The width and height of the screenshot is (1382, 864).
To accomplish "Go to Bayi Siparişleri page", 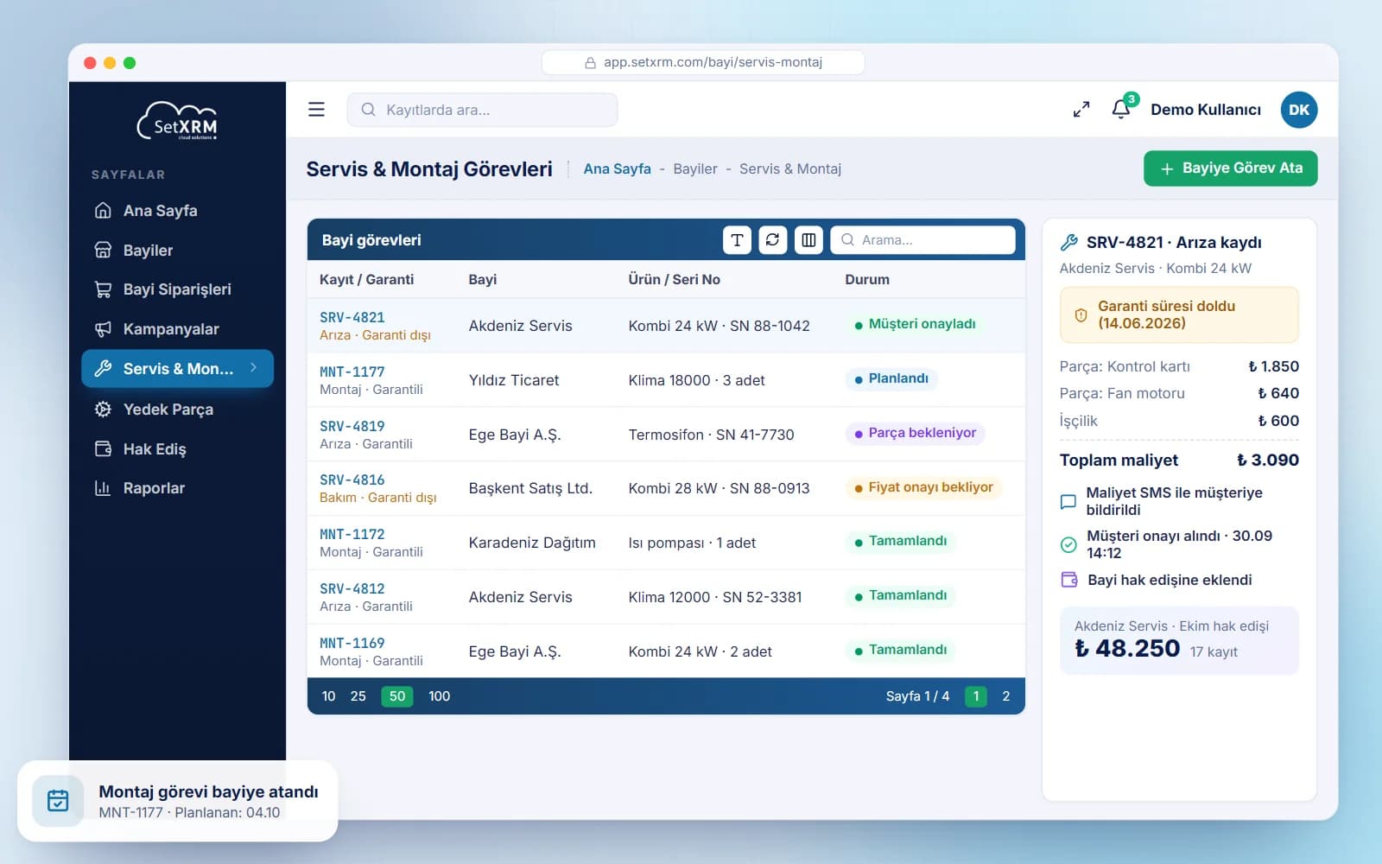I will click(x=177, y=289).
